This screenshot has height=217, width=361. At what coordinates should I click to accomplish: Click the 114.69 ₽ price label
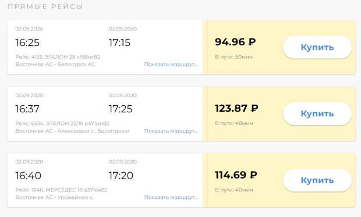(x=236, y=175)
